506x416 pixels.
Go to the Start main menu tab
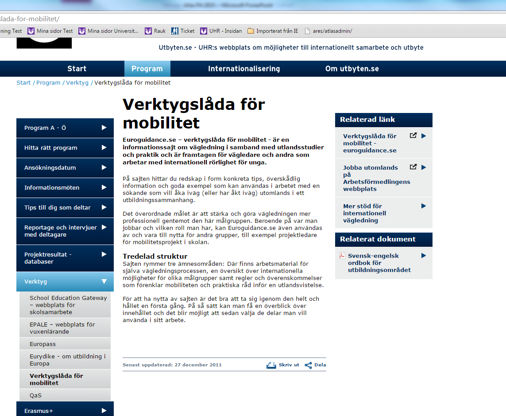[77, 69]
